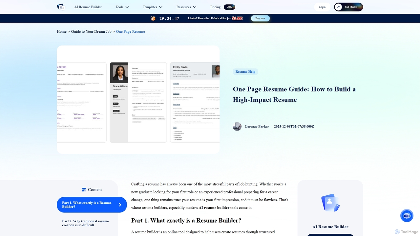Click the author name Lorenzo Parker
This screenshot has width=420, height=236.
coord(257,127)
